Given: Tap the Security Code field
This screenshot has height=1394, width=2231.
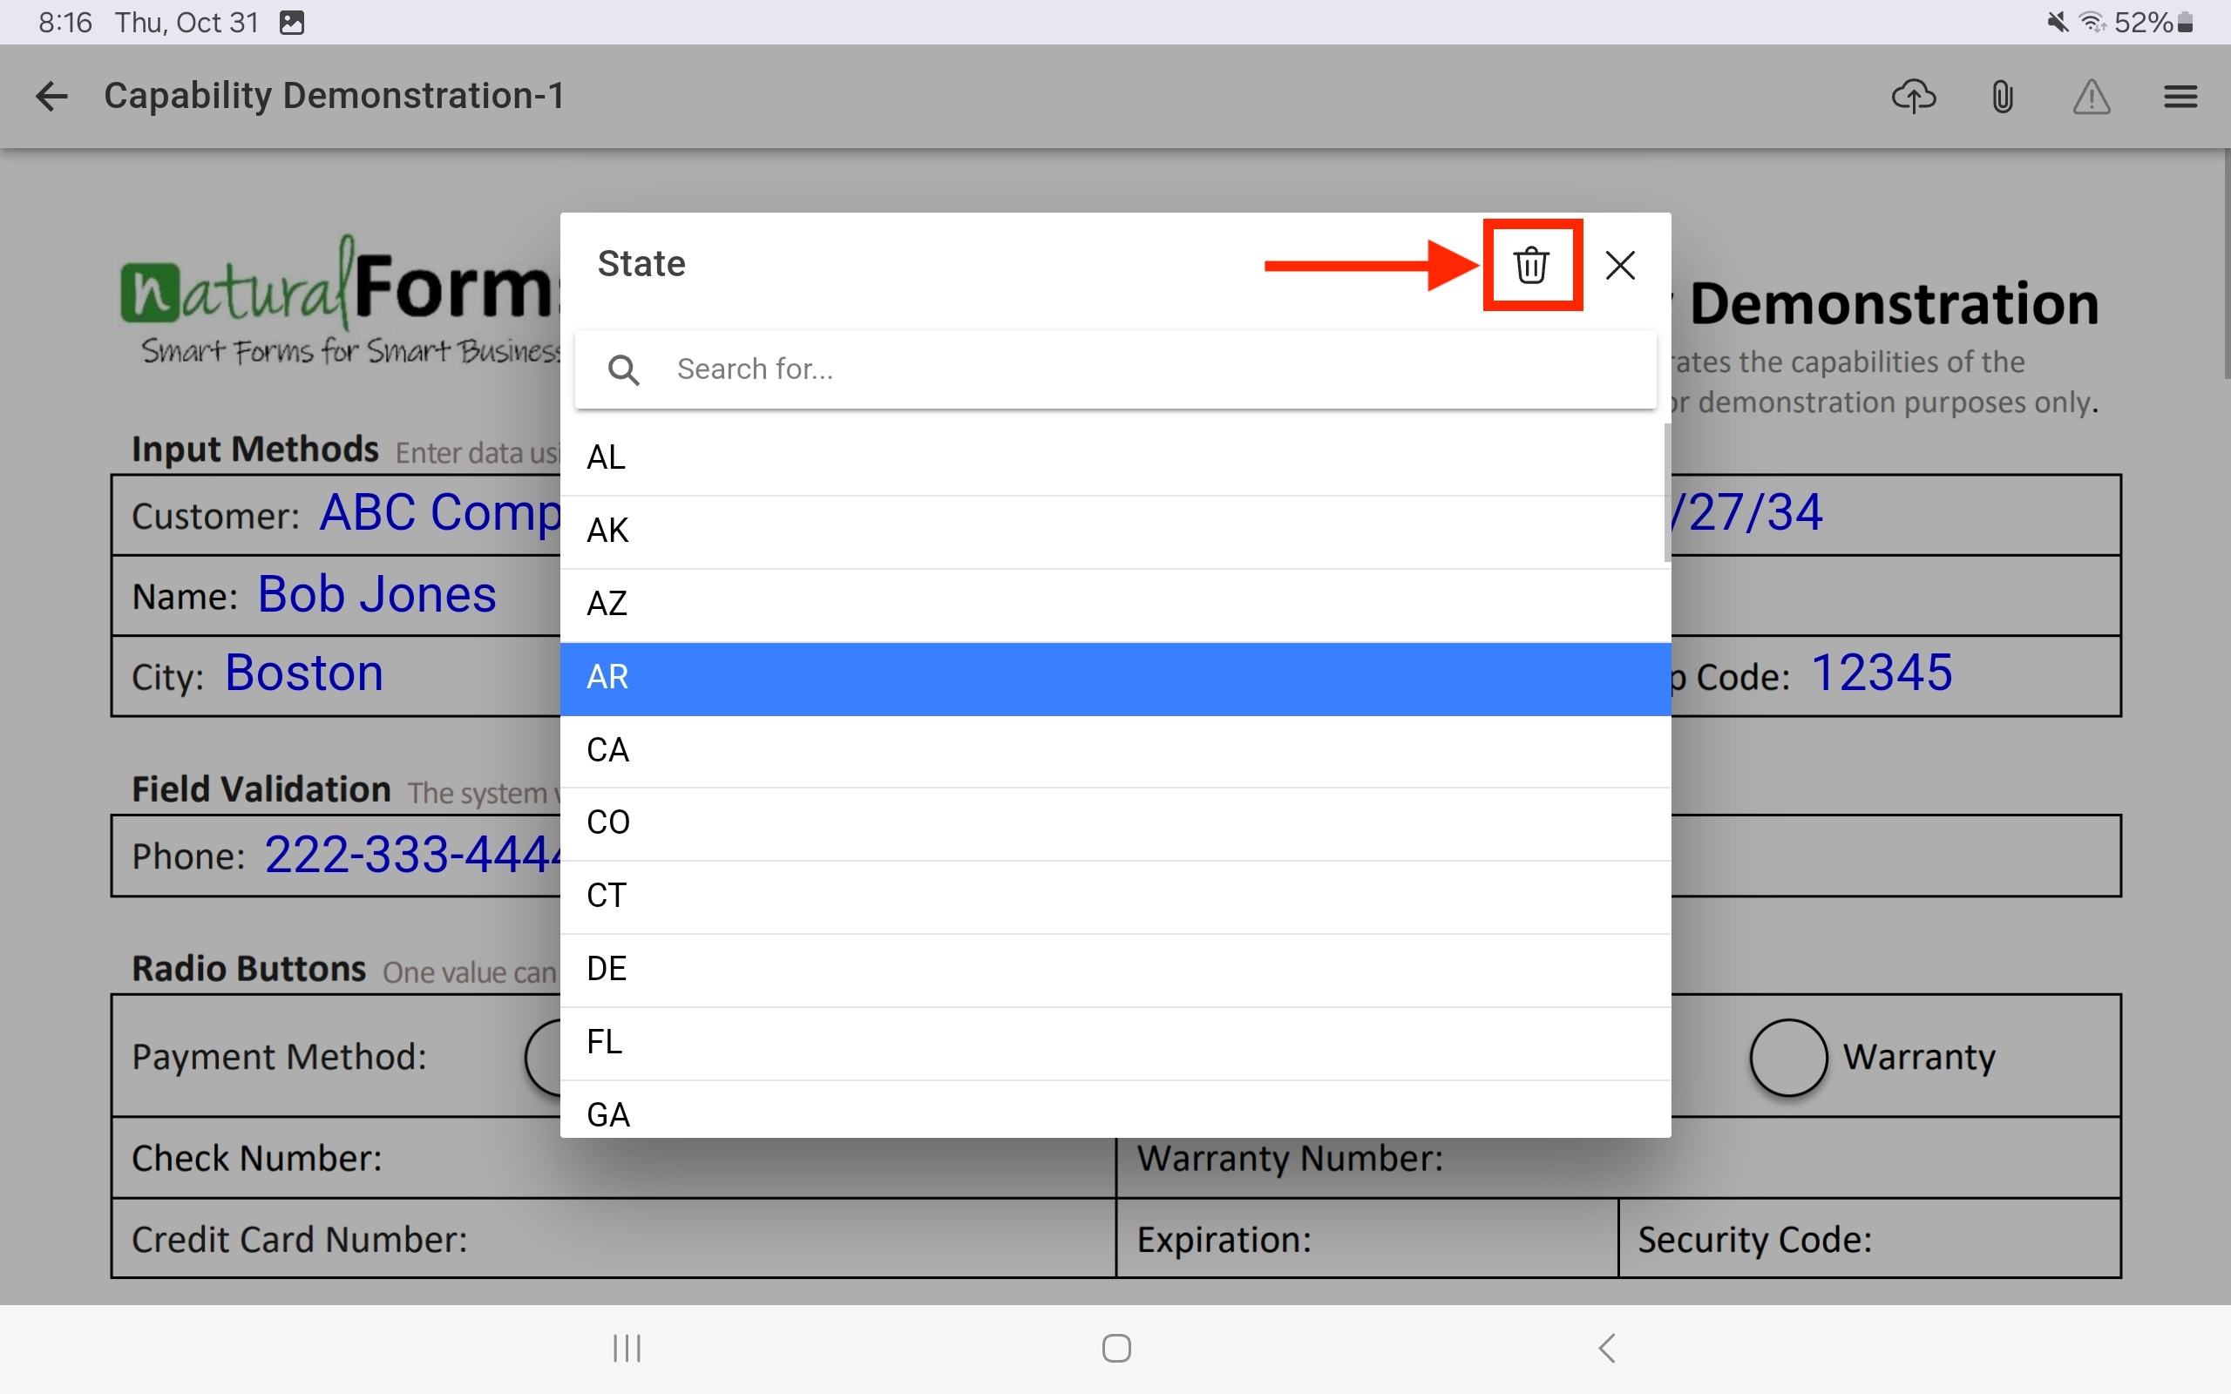Looking at the screenshot, I should click(x=1869, y=1239).
